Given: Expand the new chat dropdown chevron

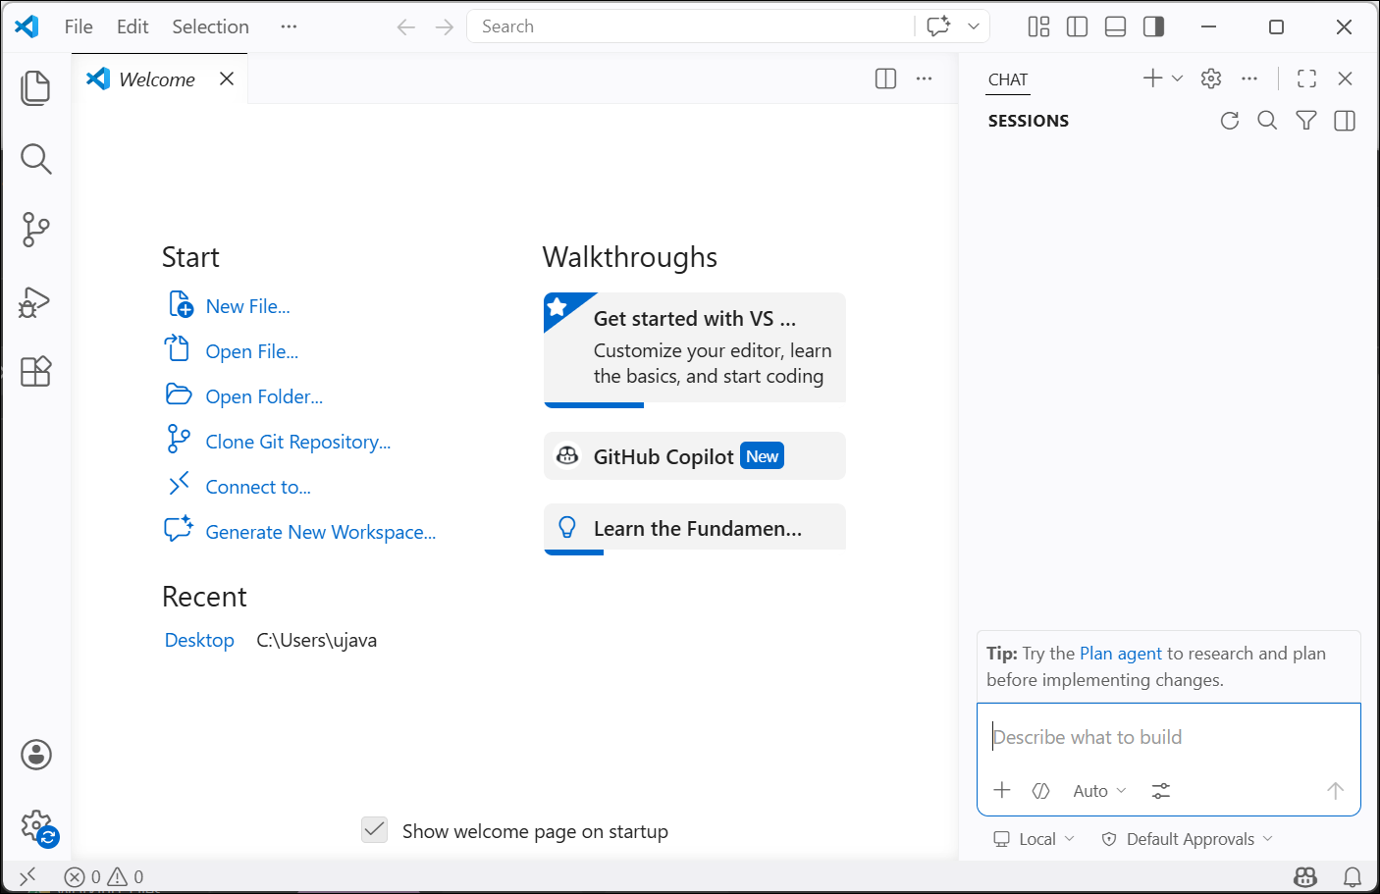Looking at the screenshot, I should (x=1177, y=78).
